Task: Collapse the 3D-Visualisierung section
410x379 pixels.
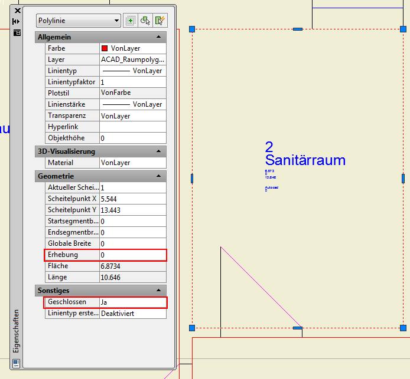Action: pyautogui.click(x=158, y=151)
